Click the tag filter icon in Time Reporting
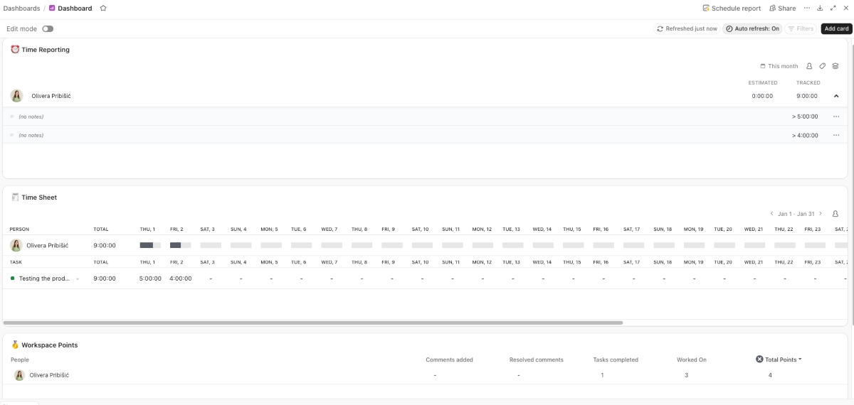This screenshot has height=405, width=854. (x=823, y=66)
